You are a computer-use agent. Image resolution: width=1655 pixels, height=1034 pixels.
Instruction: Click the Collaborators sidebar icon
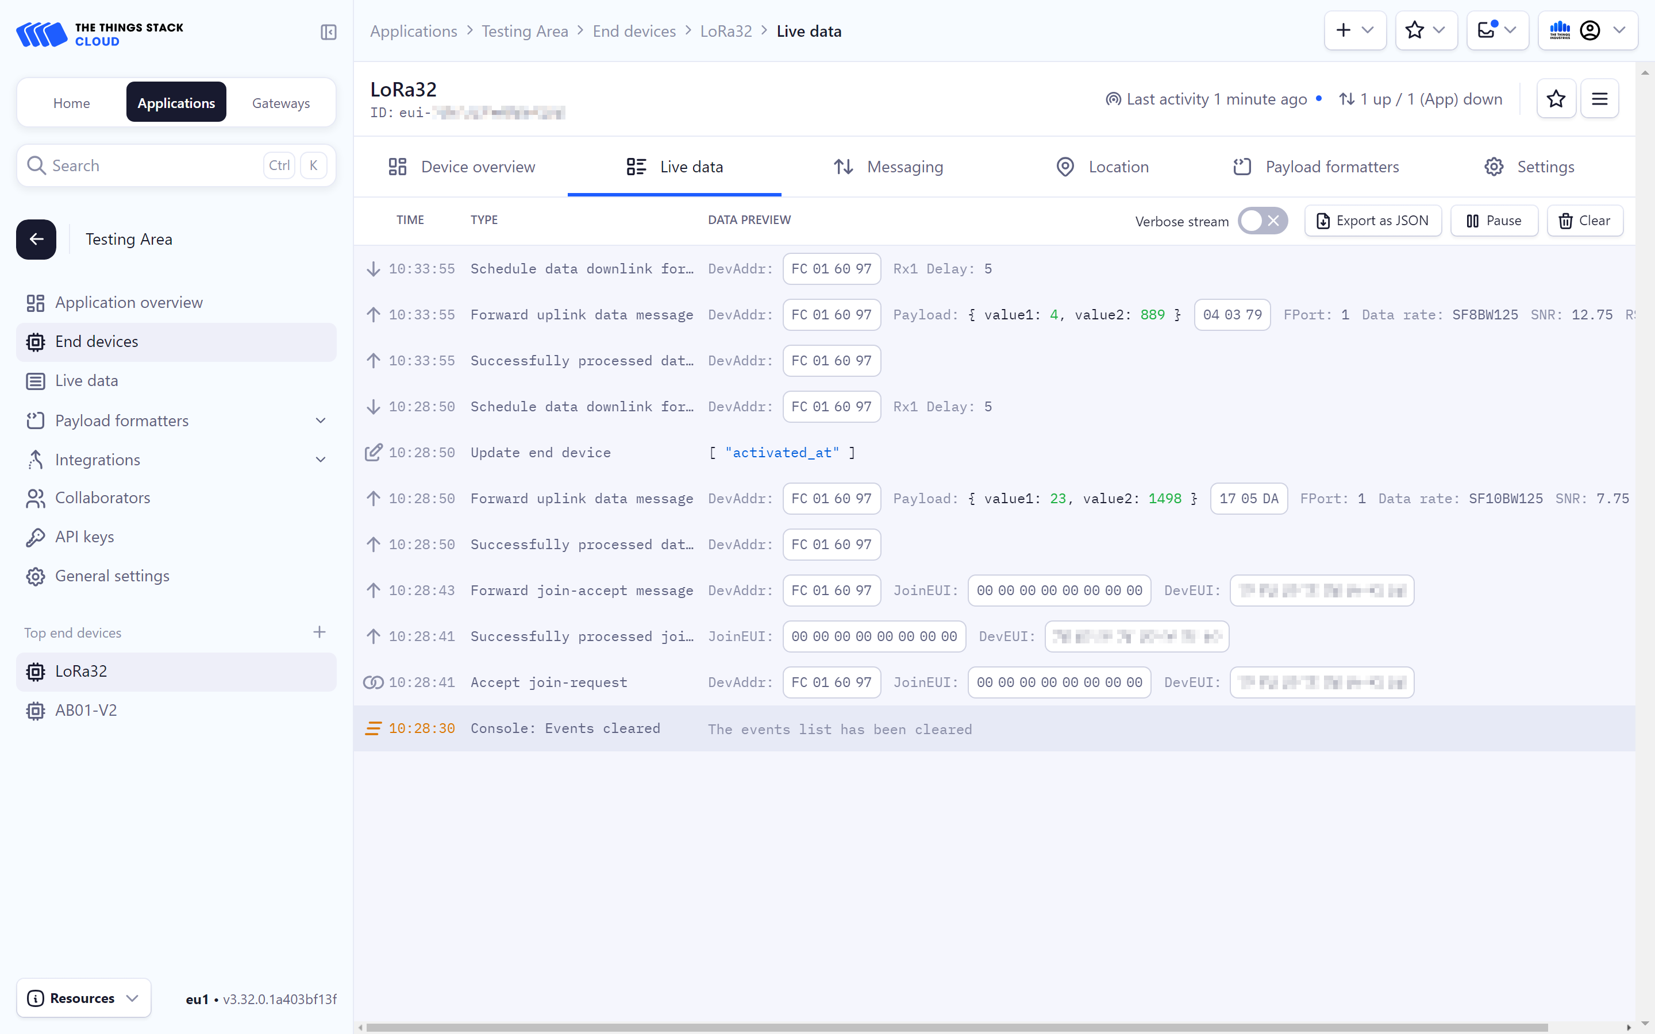pyautogui.click(x=36, y=498)
